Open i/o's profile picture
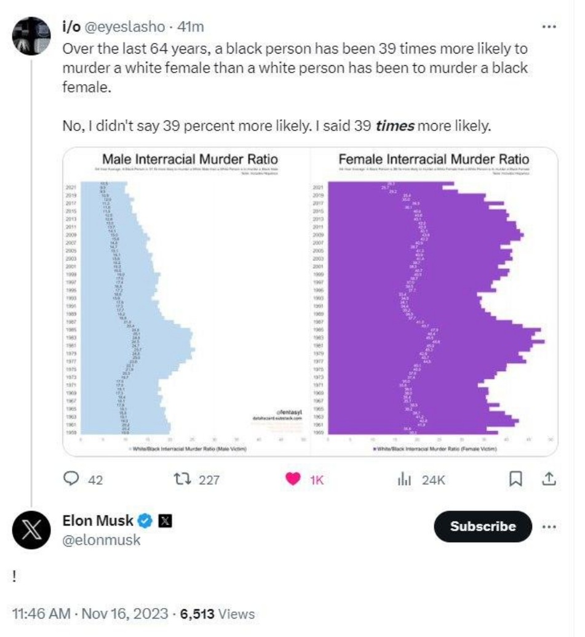Screen dimensions: 585x637 coord(31,36)
